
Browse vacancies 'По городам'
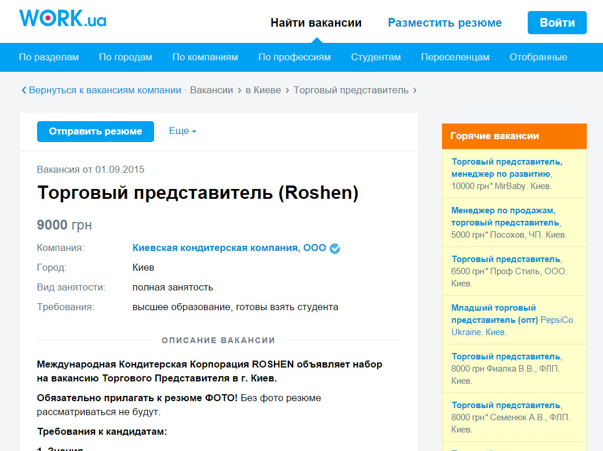pos(125,57)
